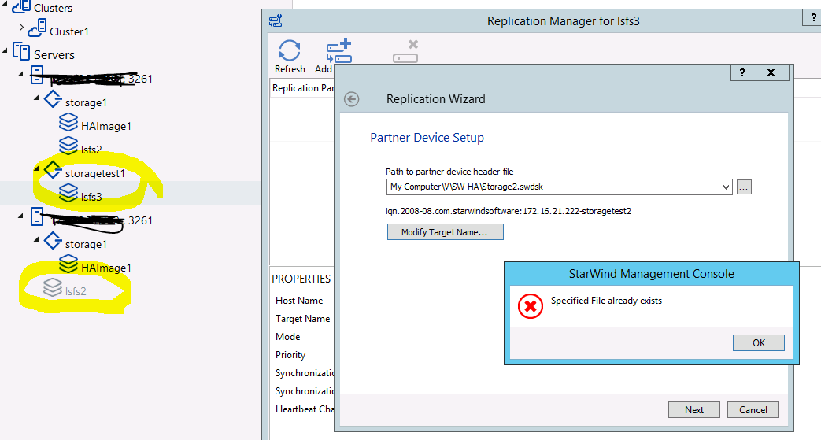Select the lsfs3 device icon

[68, 194]
